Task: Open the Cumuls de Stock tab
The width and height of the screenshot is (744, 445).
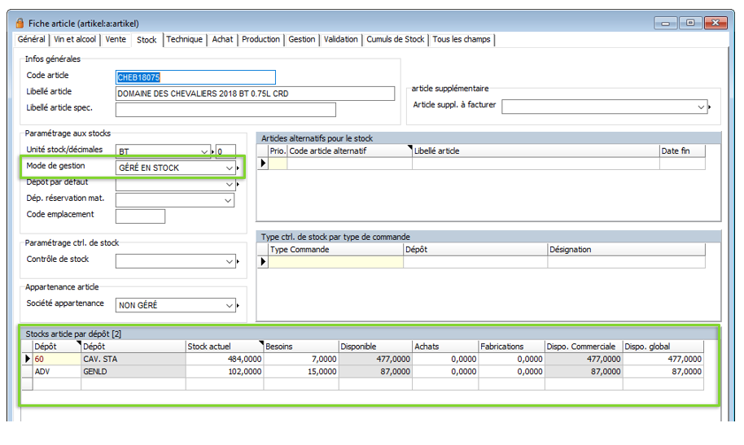Action: 395,39
